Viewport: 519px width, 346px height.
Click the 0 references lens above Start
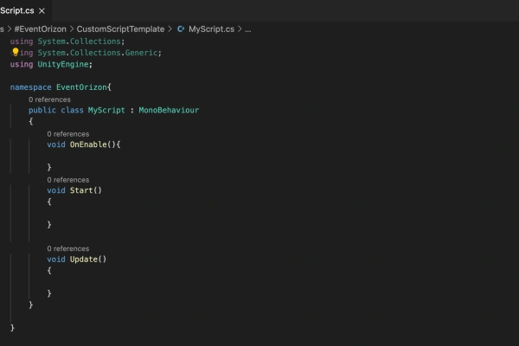68,180
